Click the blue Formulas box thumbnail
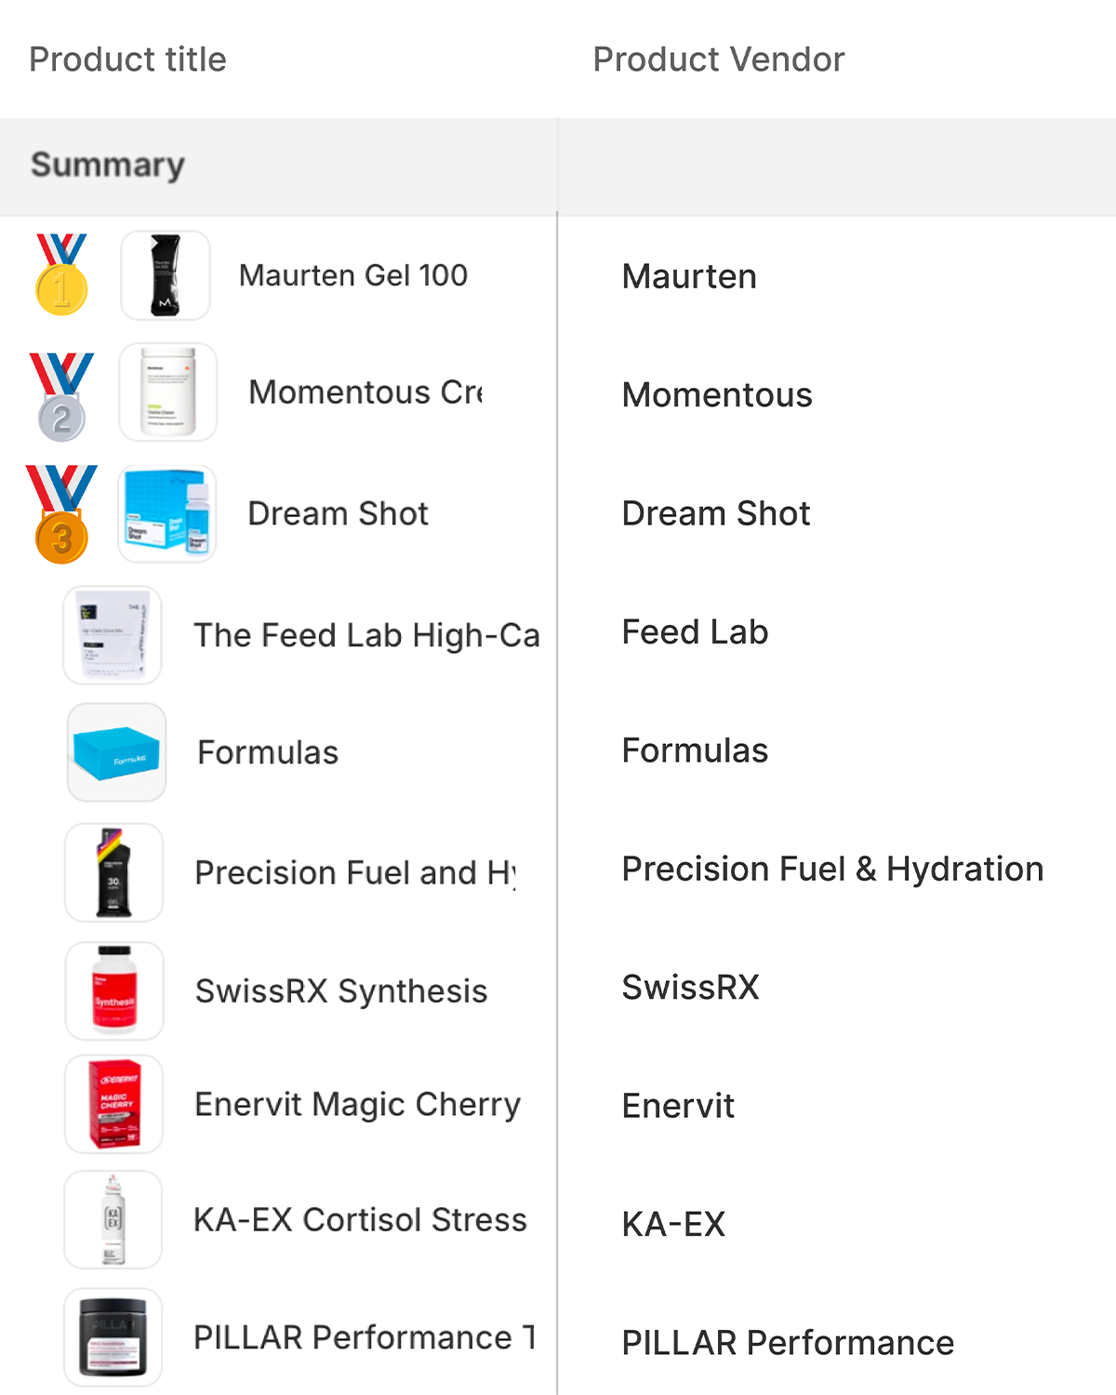This screenshot has height=1395, width=1116. (116, 752)
